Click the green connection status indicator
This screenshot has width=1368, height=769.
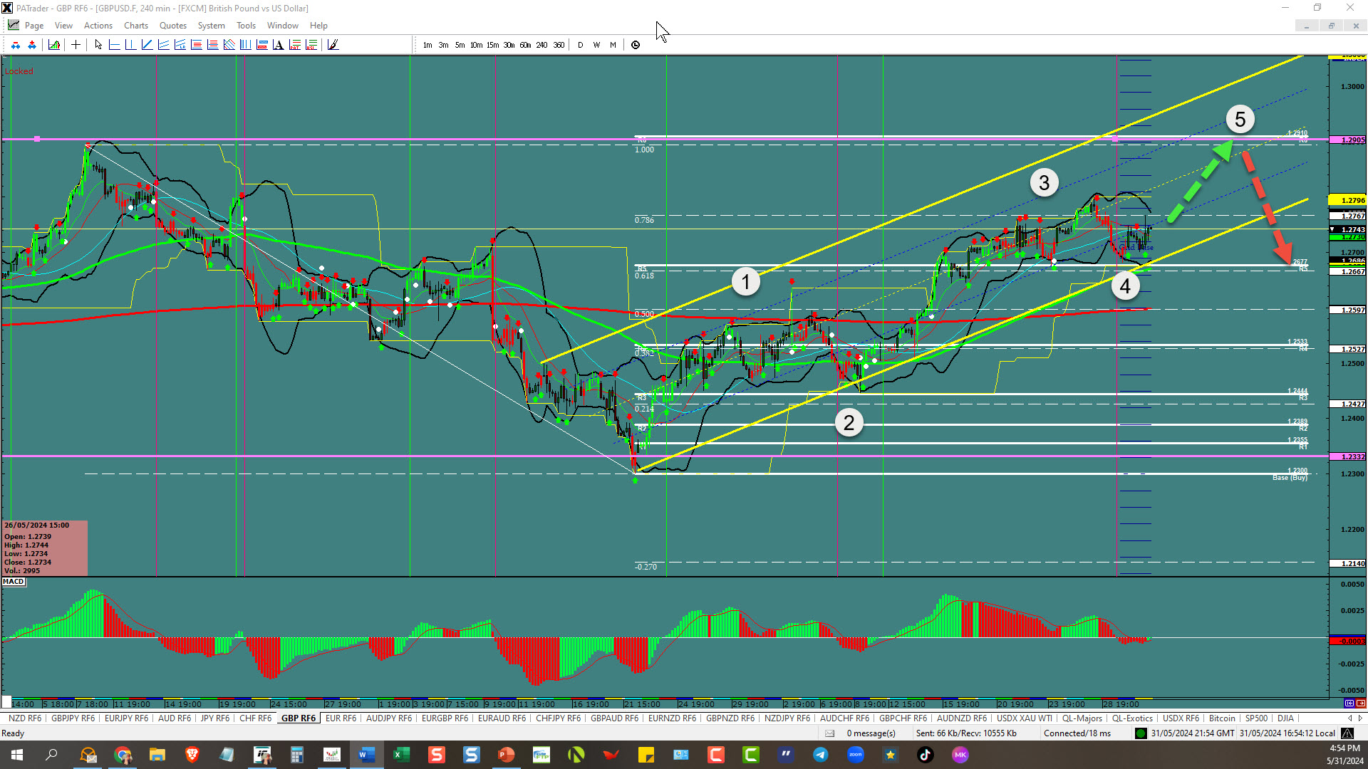(x=1141, y=733)
